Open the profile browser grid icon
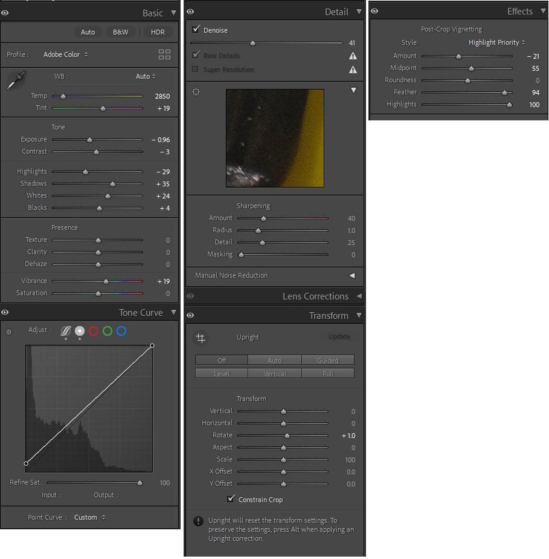Viewport: 549px width, 559px height. coord(164,54)
